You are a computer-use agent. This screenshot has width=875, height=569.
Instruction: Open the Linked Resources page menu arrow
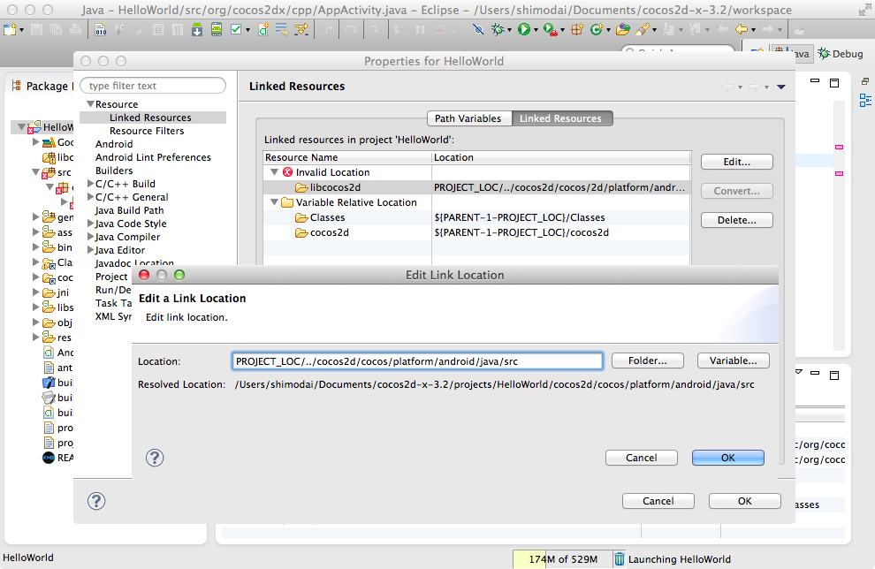coord(781,87)
